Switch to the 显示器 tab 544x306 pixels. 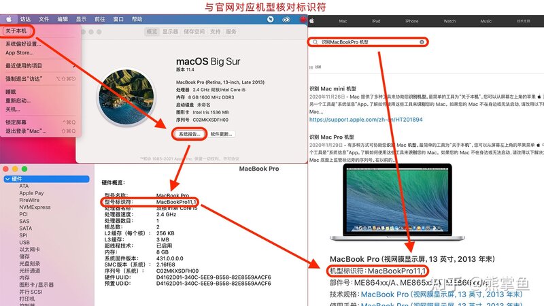pos(170,32)
